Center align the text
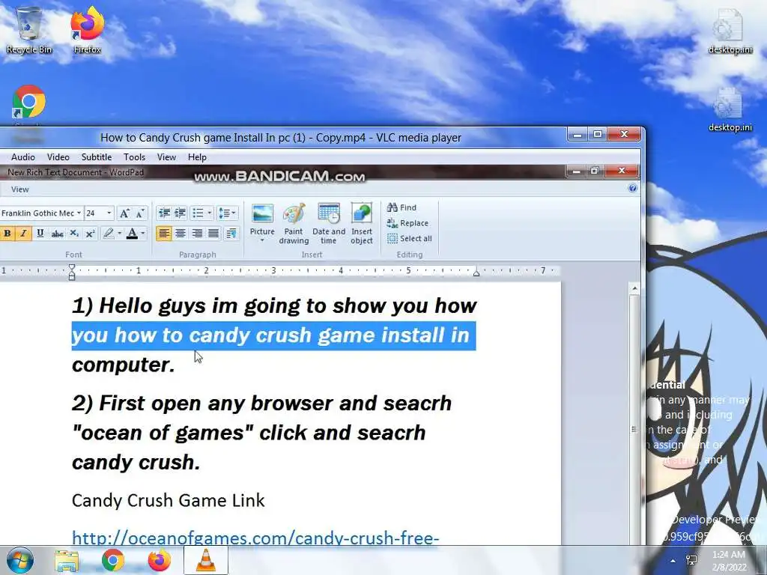The width and height of the screenshot is (767, 575). point(181,234)
